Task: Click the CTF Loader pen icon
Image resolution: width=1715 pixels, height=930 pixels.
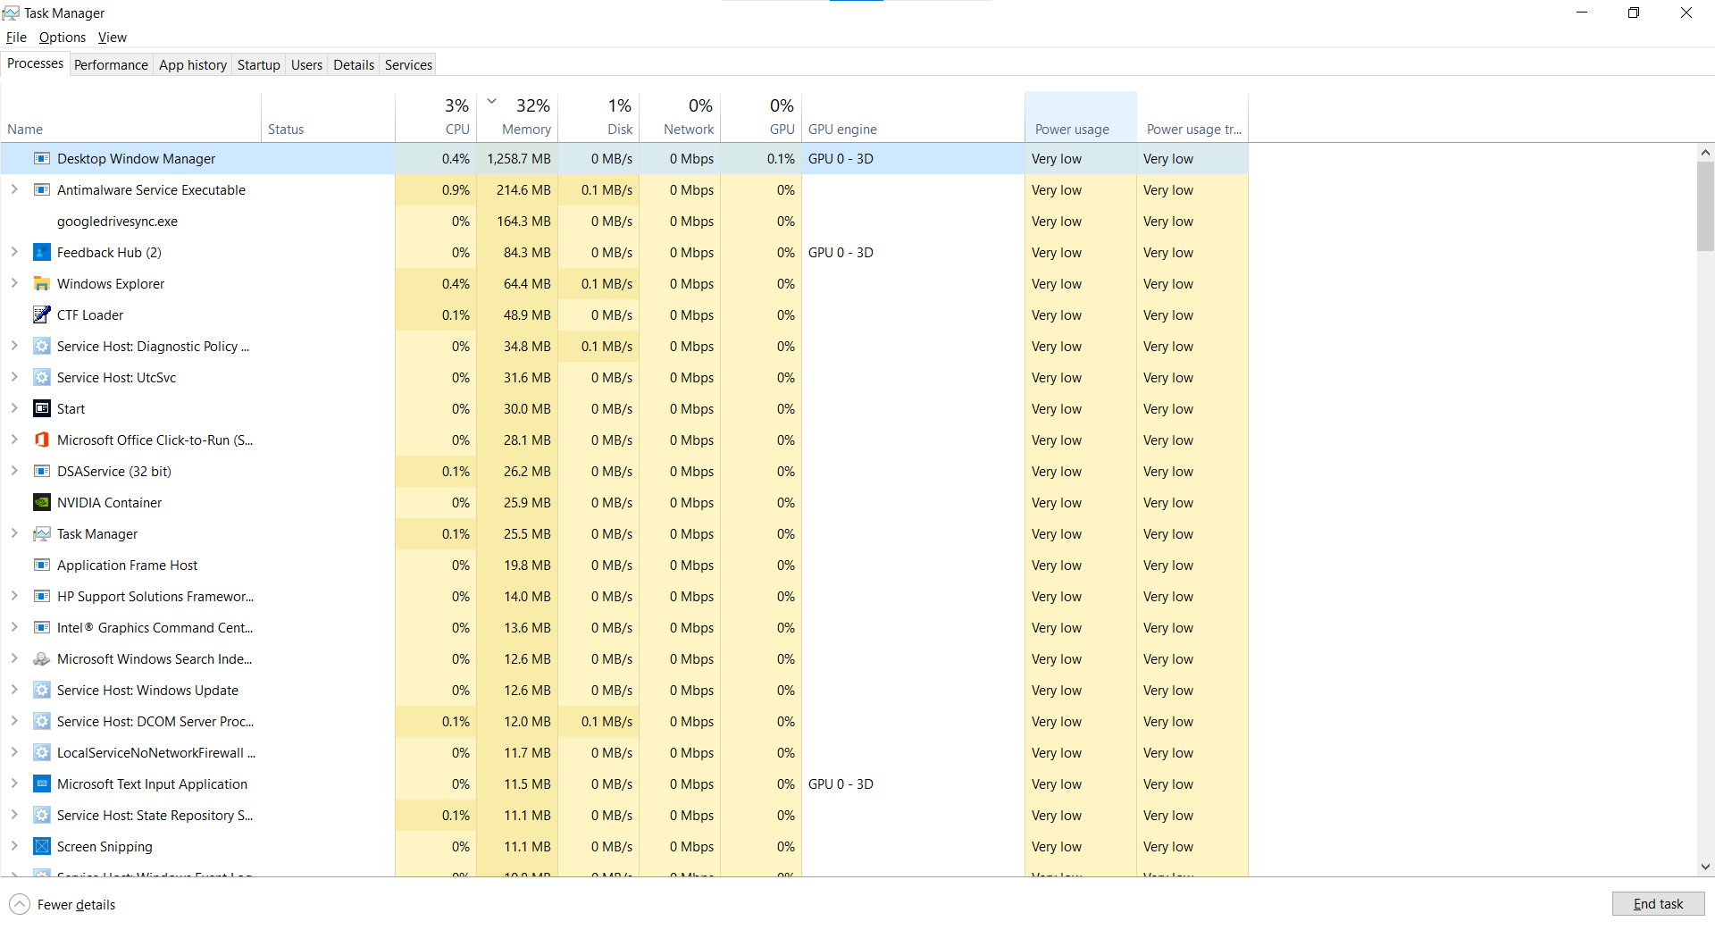Action: 41,315
